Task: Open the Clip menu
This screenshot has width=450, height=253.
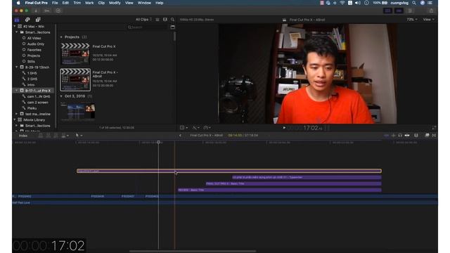Action: pyautogui.click(x=101, y=3)
